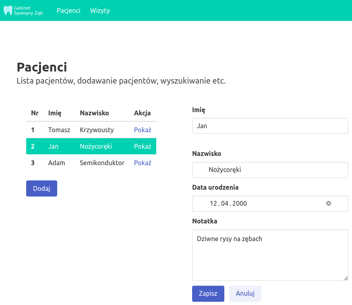Clear the birth date with the x icon
The image size is (352, 305).
pyautogui.click(x=328, y=203)
